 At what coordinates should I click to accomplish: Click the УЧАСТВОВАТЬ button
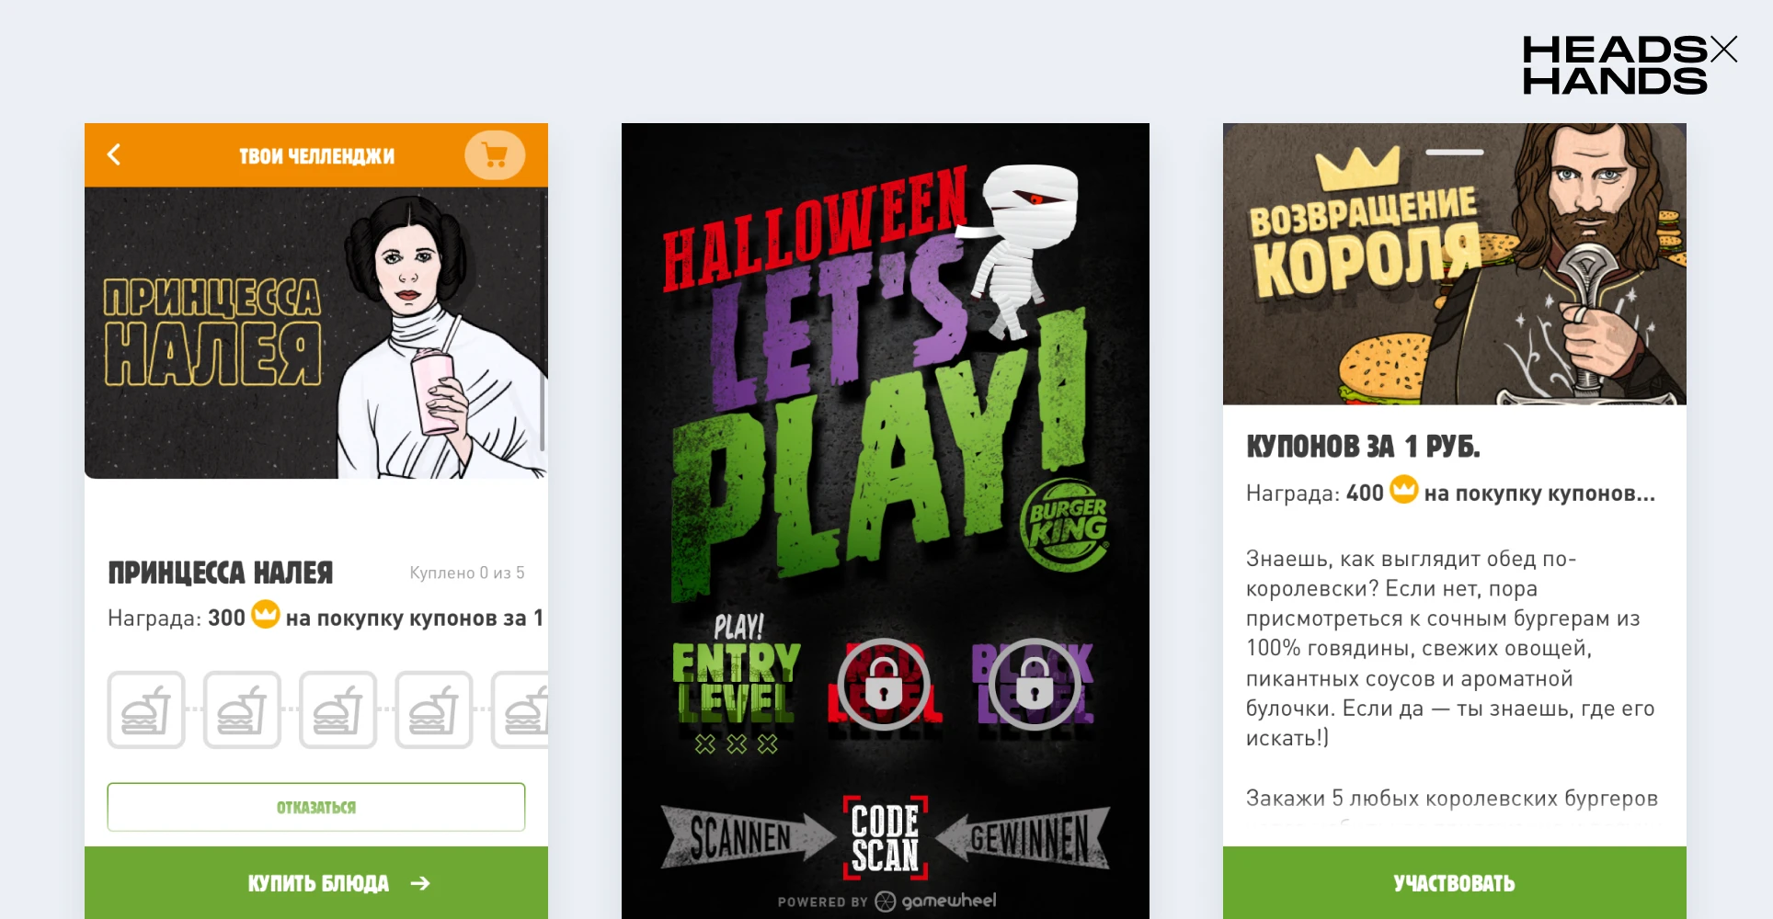(x=1455, y=883)
